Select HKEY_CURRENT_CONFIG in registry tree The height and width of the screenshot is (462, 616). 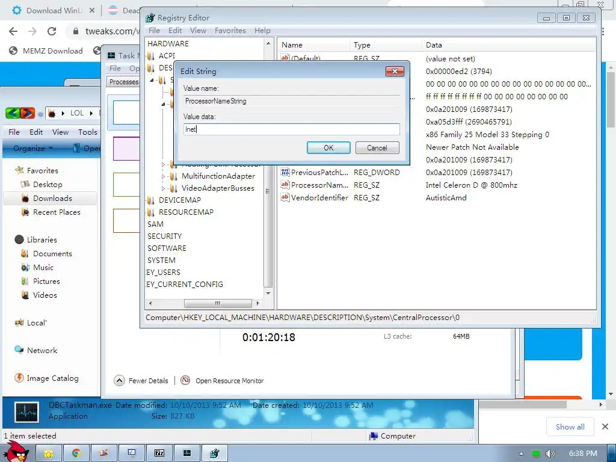184,285
